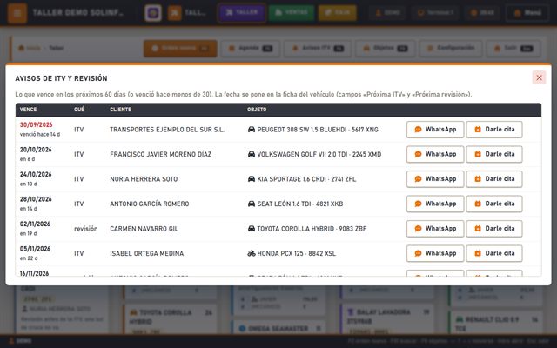Click the date 24/10/2026
The width and height of the screenshot is (557, 348).
(x=36, y=175)
